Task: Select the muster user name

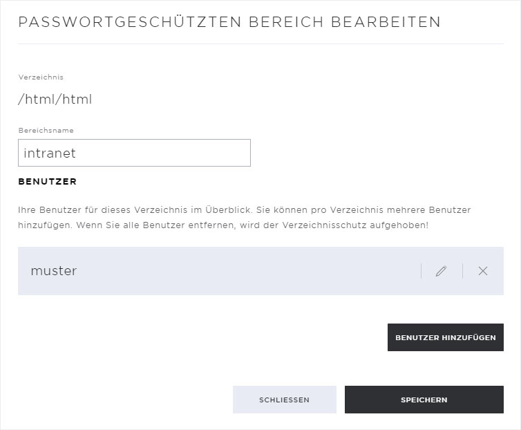Action: [x=54, y=271]
